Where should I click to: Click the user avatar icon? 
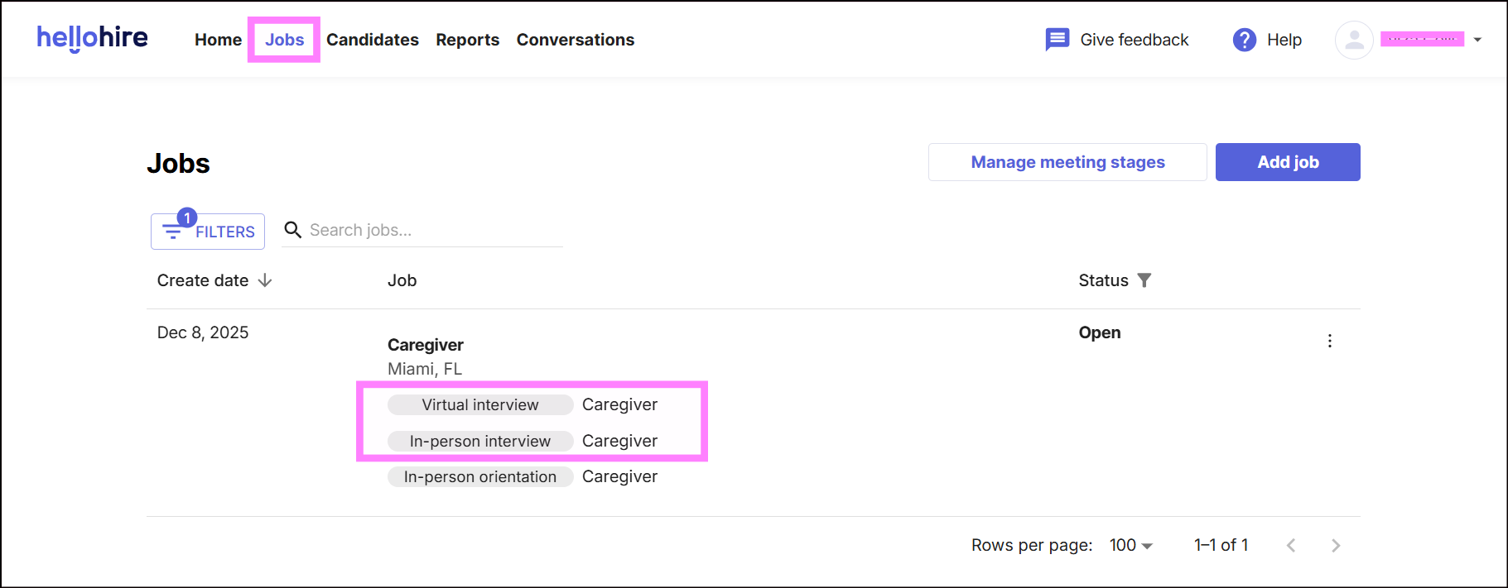pyautogui.click(x=1355, y=40)
